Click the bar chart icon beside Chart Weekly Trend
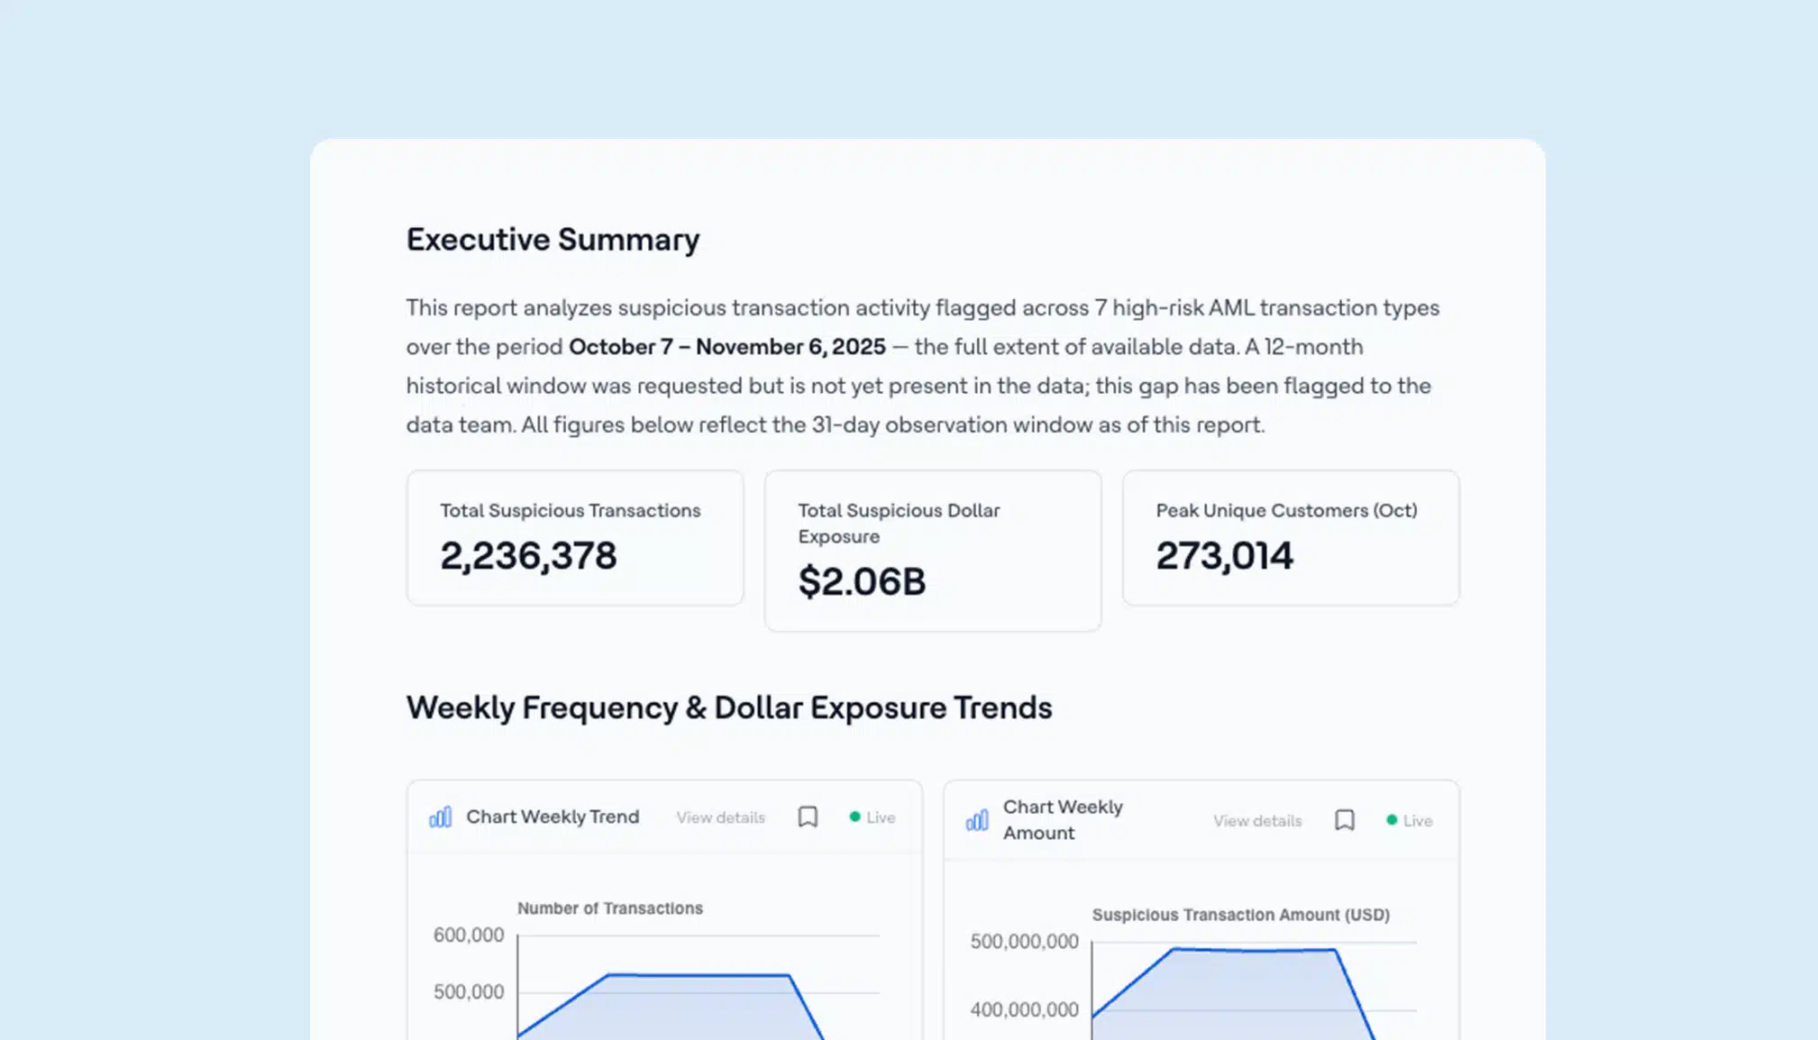The height and width of the screenshot is (1040, 1818). pos(440,817)
